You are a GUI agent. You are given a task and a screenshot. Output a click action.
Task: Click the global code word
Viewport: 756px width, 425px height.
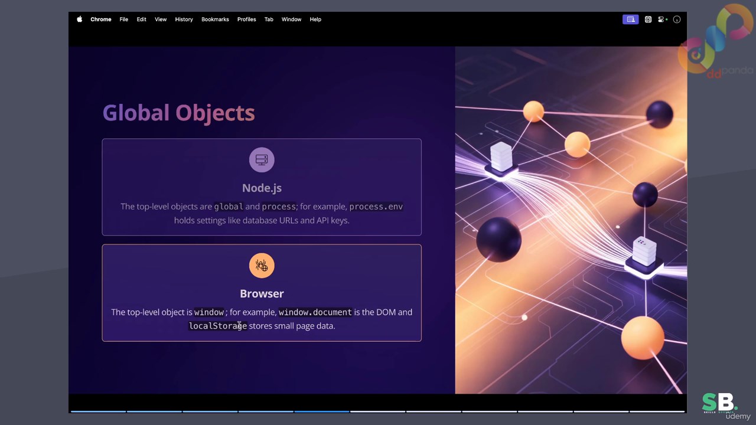click(x=229, y=207)
